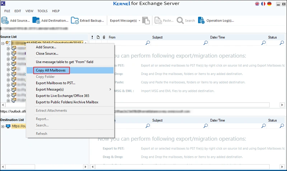Click scroll left arrow of the lower message pane
This screenshot has width=287, height=171.
(x=93, y=167)
